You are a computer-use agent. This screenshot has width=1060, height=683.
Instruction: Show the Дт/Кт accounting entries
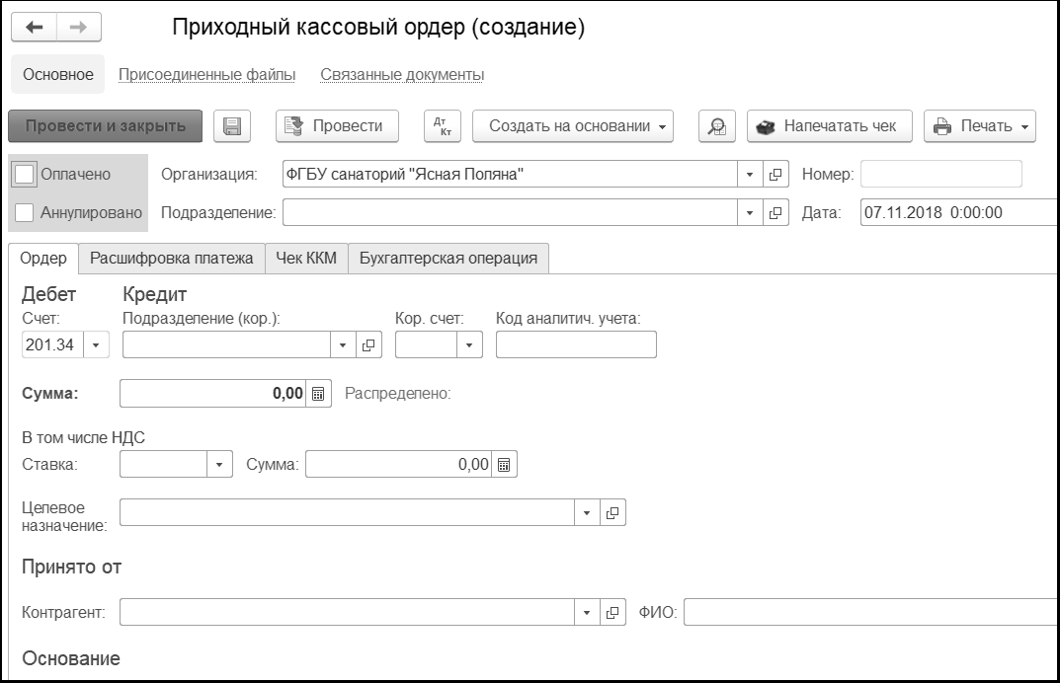(x=443, y=126)
